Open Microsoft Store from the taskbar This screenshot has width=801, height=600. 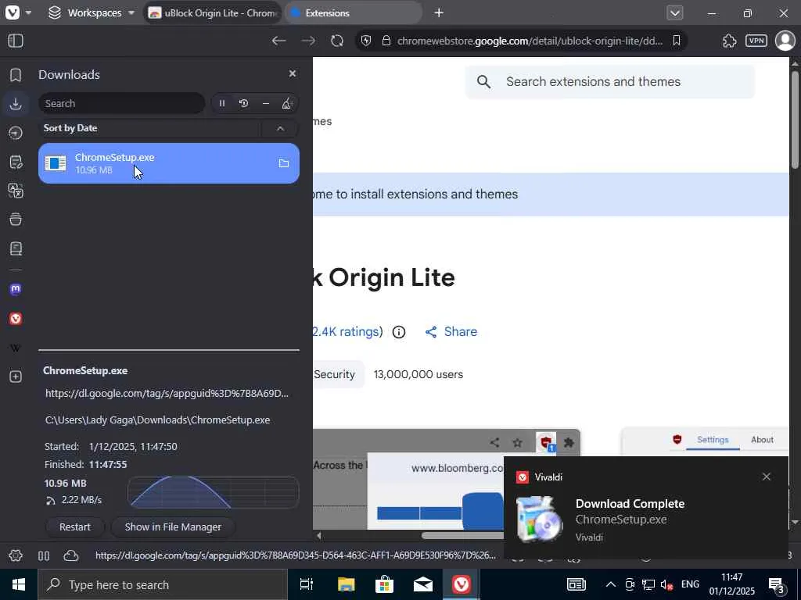[384, 584]
